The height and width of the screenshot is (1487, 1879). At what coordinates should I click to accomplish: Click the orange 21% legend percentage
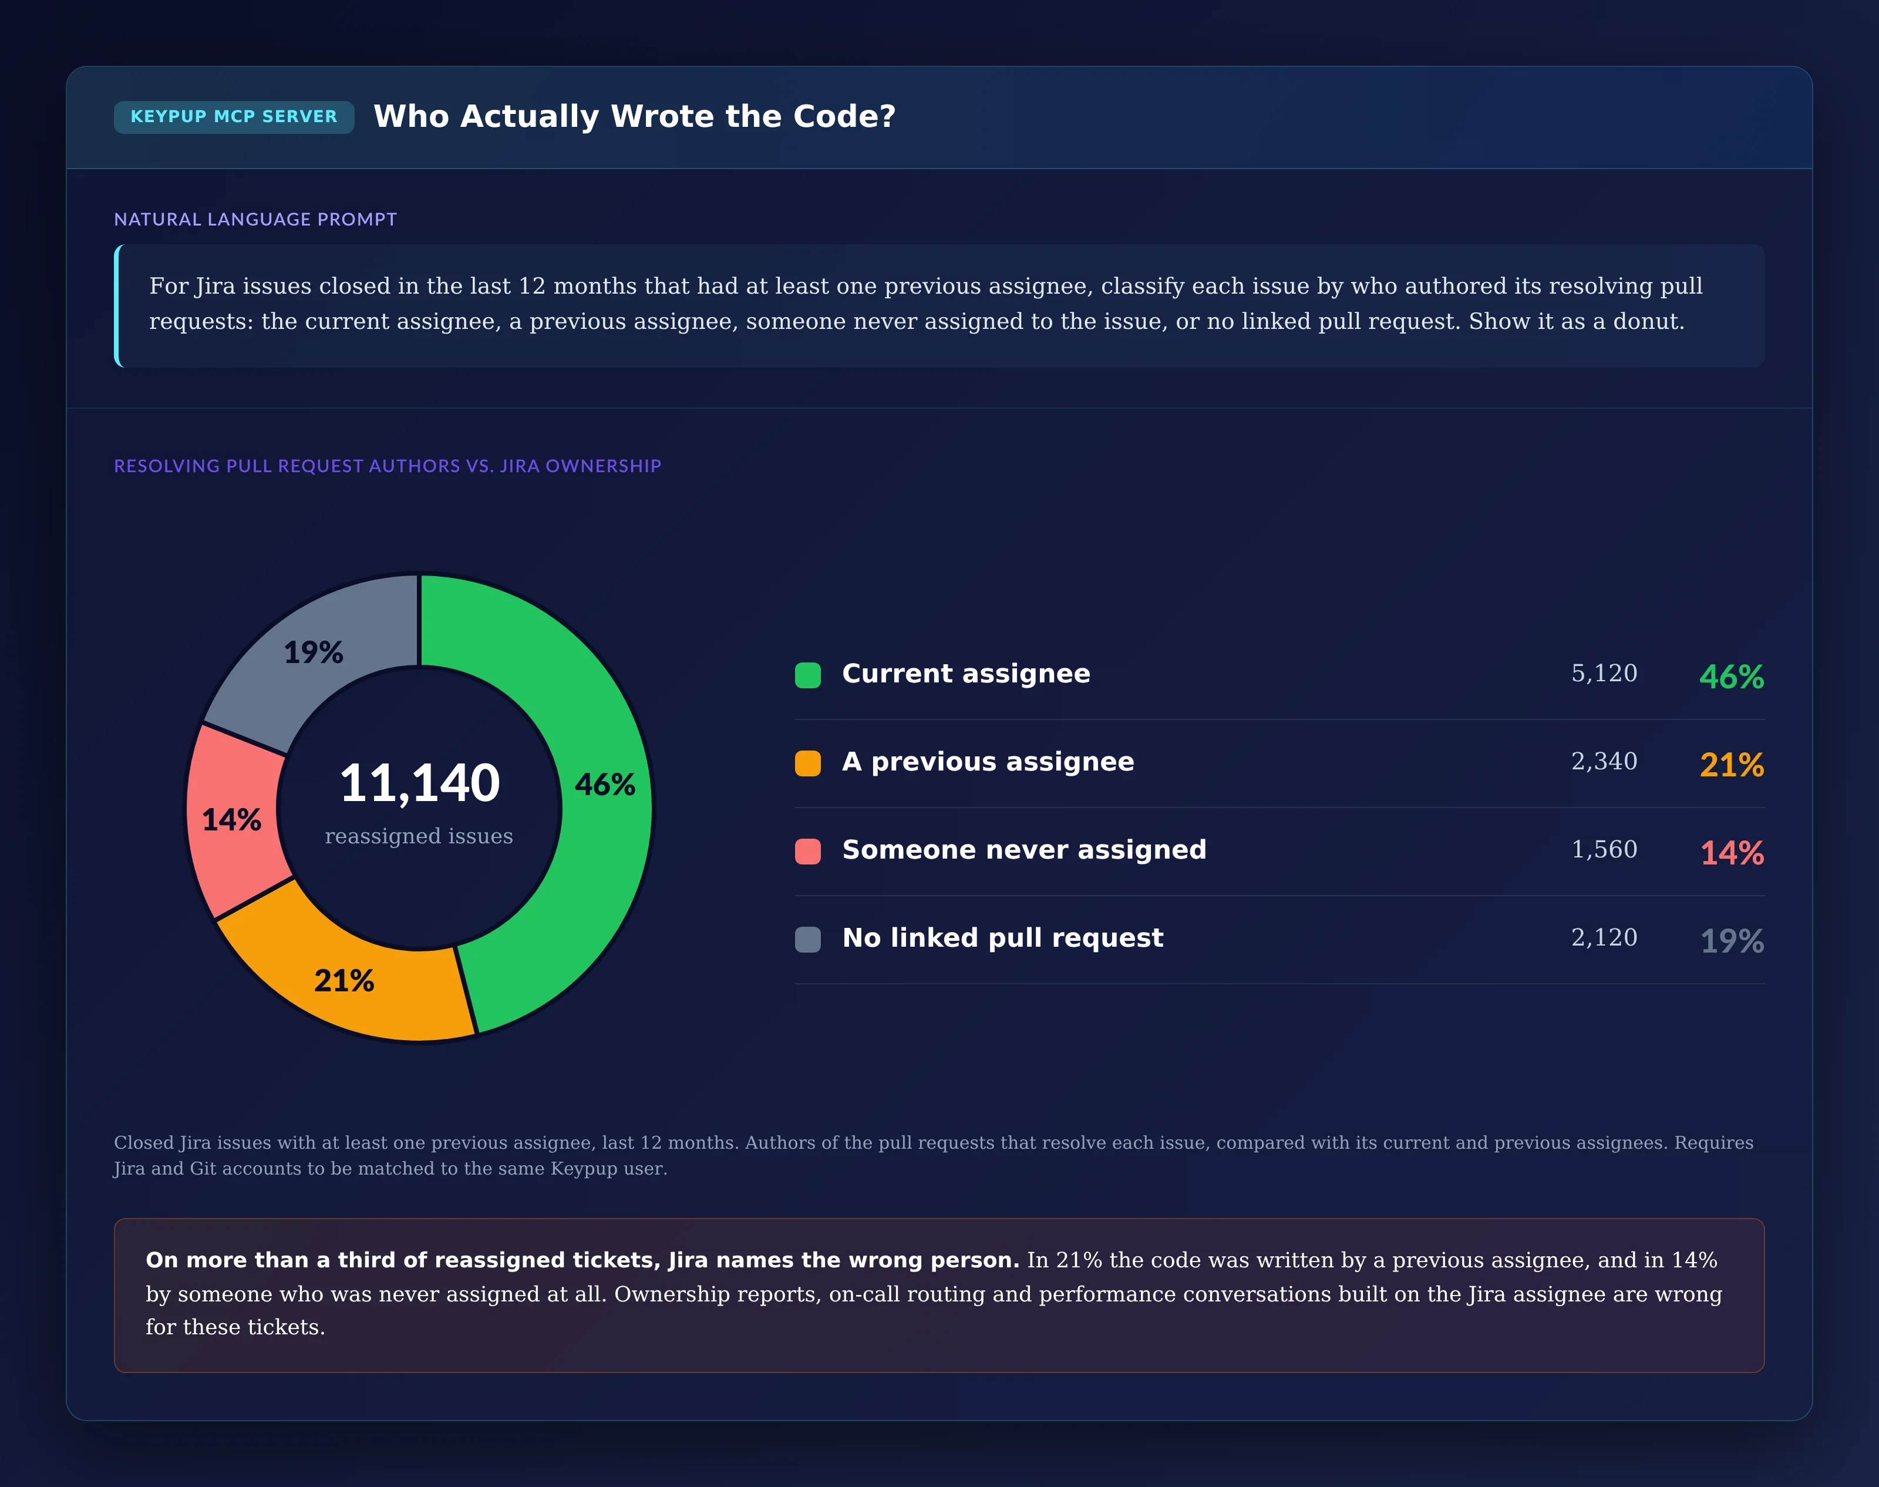tap(1732, 765)
